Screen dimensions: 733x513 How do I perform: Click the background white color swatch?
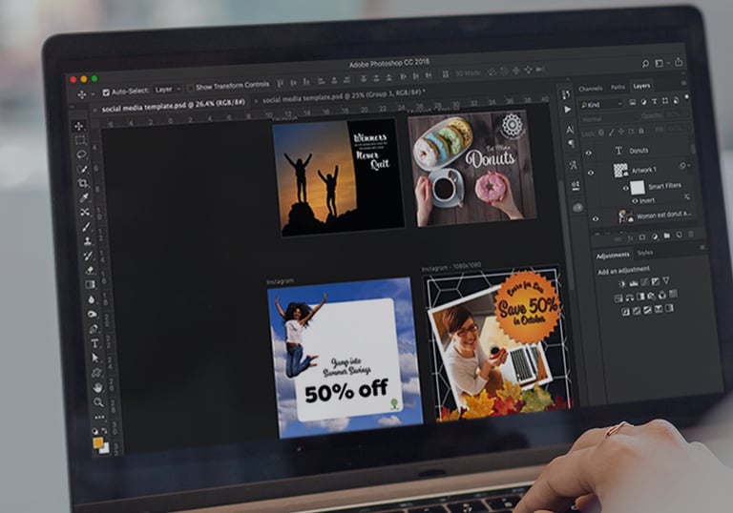click(x=105, y=447)
